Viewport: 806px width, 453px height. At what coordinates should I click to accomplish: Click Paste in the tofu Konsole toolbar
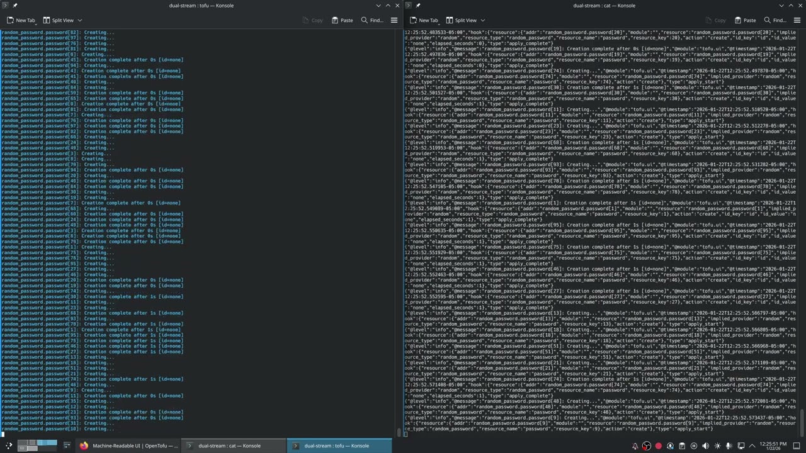(341, 20)
